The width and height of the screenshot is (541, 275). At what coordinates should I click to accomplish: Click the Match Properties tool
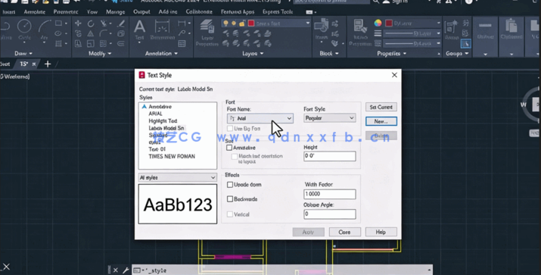pos(360,33)
